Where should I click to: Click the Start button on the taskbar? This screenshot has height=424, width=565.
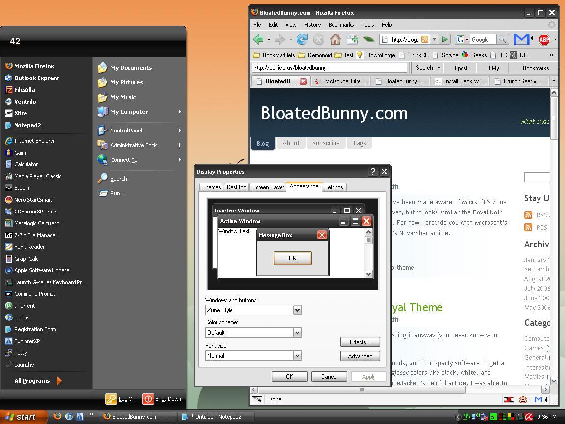coord(23,417)
